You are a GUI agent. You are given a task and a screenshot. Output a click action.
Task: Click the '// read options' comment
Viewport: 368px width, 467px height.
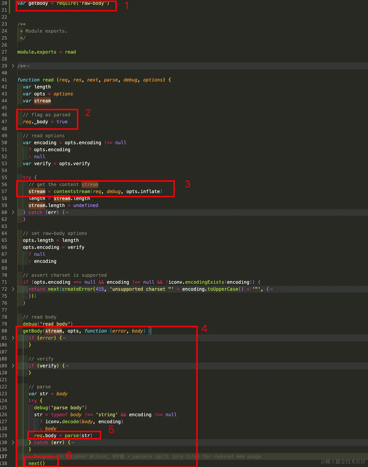[44, 136]
